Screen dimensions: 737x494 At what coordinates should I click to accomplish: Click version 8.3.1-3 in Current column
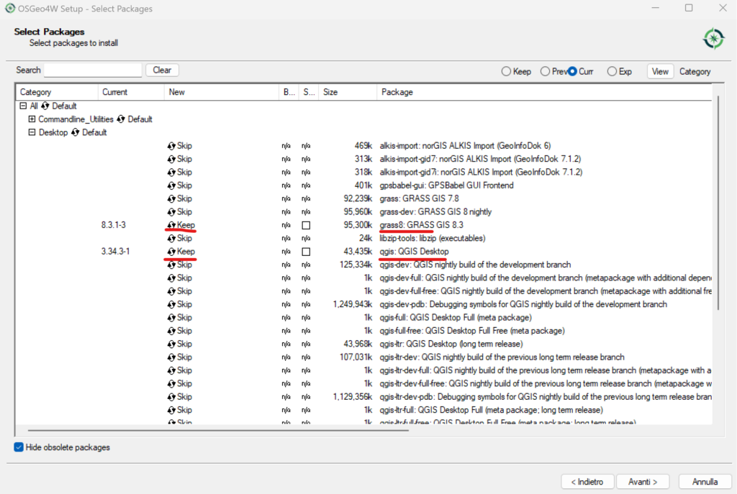[x=113, y=225]
